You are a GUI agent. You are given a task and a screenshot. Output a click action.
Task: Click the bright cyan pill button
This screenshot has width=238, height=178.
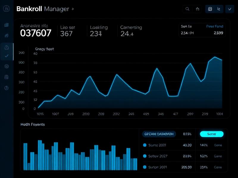click(x=212, y=134)
